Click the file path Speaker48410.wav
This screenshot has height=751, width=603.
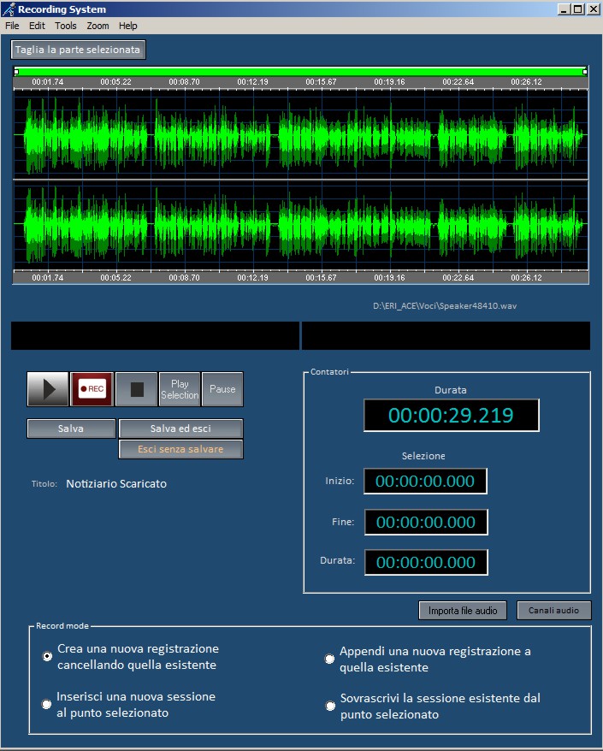click(445, 305)
